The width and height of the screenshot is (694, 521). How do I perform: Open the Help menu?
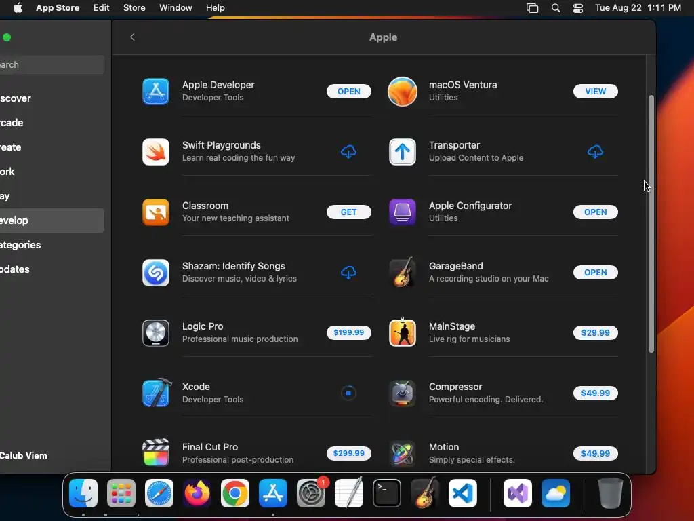click(215, 7)
